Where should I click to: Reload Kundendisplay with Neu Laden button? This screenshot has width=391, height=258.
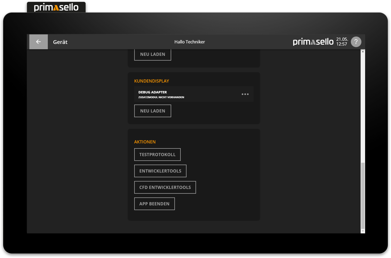[152, 111]
